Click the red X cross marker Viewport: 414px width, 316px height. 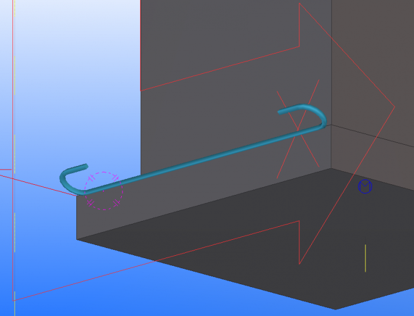(x=298, y=129)
